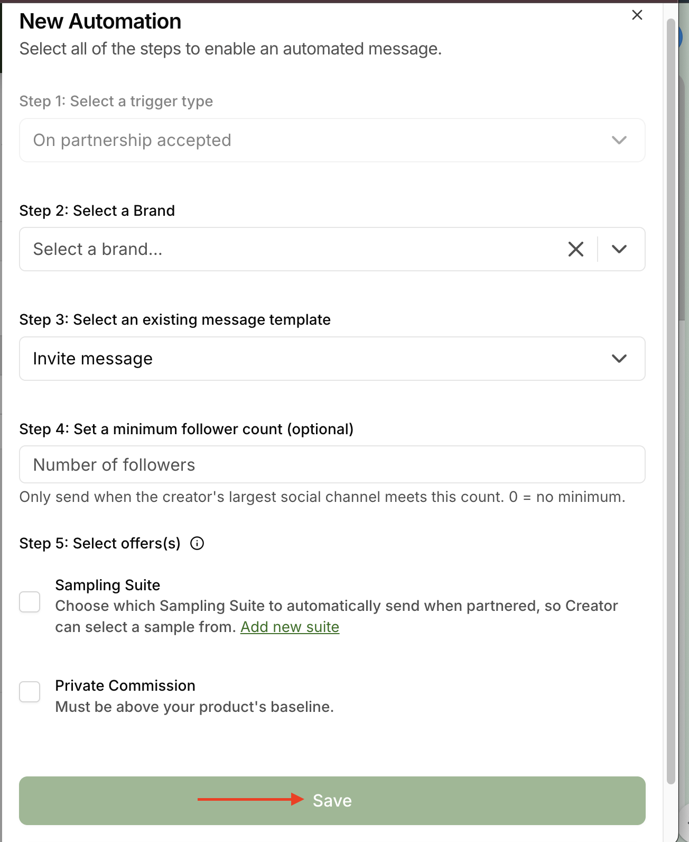Click the 'Step 5: Select offers(s)' heading
This screenshot has height=842, width=689.
coord(100,543)
